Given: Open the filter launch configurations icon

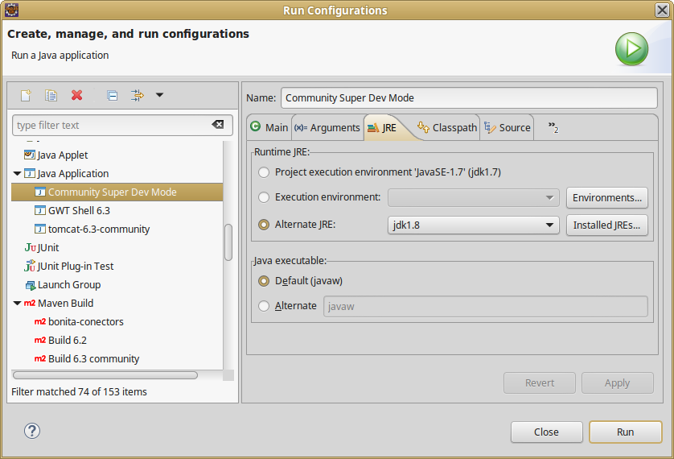Looking at the screenshot, I should click(x=137, y=95).
